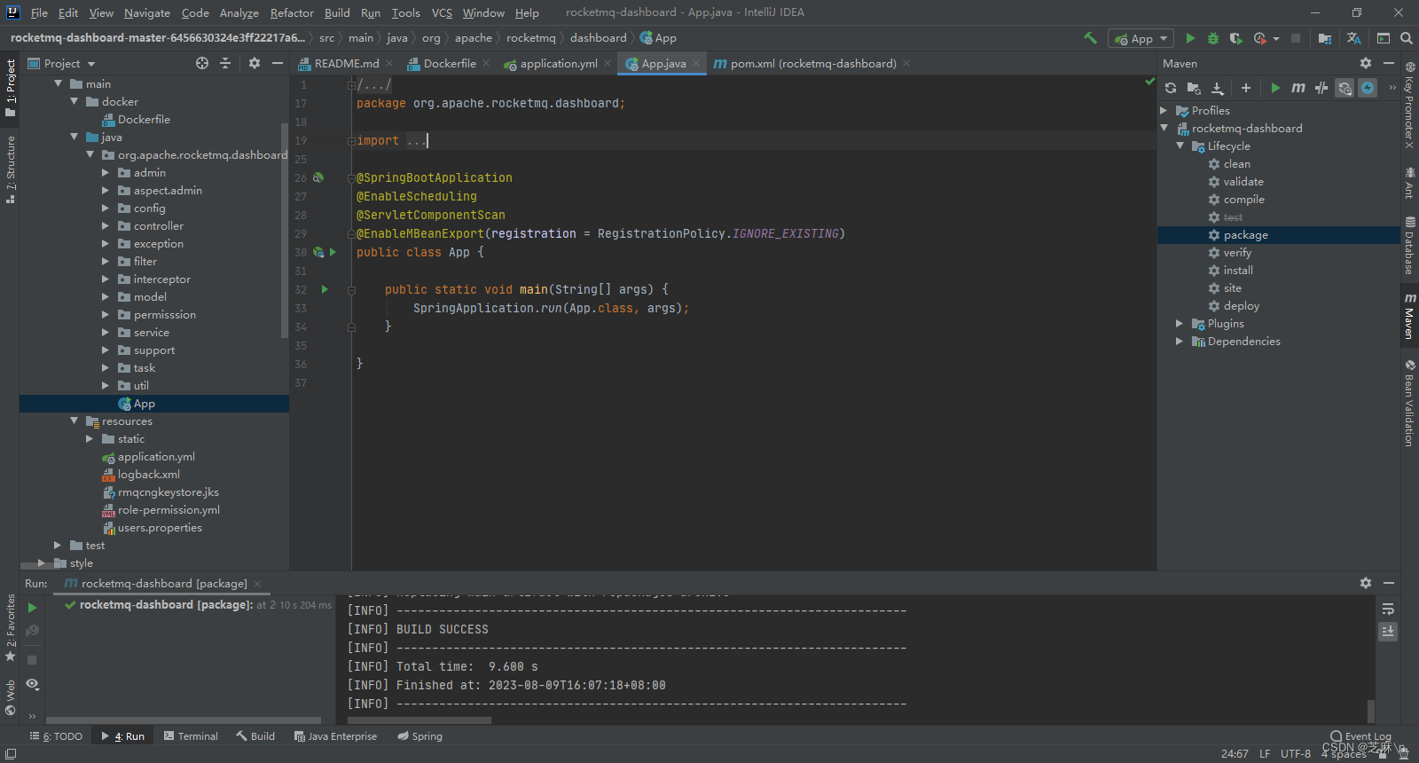Open the VCS menu

(x=442, y=12)
